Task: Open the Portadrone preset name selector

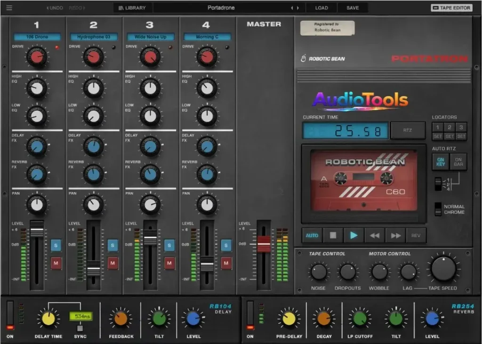Action: 221,8
